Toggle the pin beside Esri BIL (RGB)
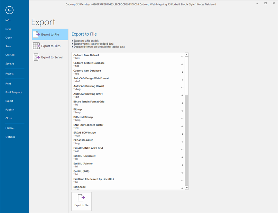This screenshot has width=278, height=213. 182,173
